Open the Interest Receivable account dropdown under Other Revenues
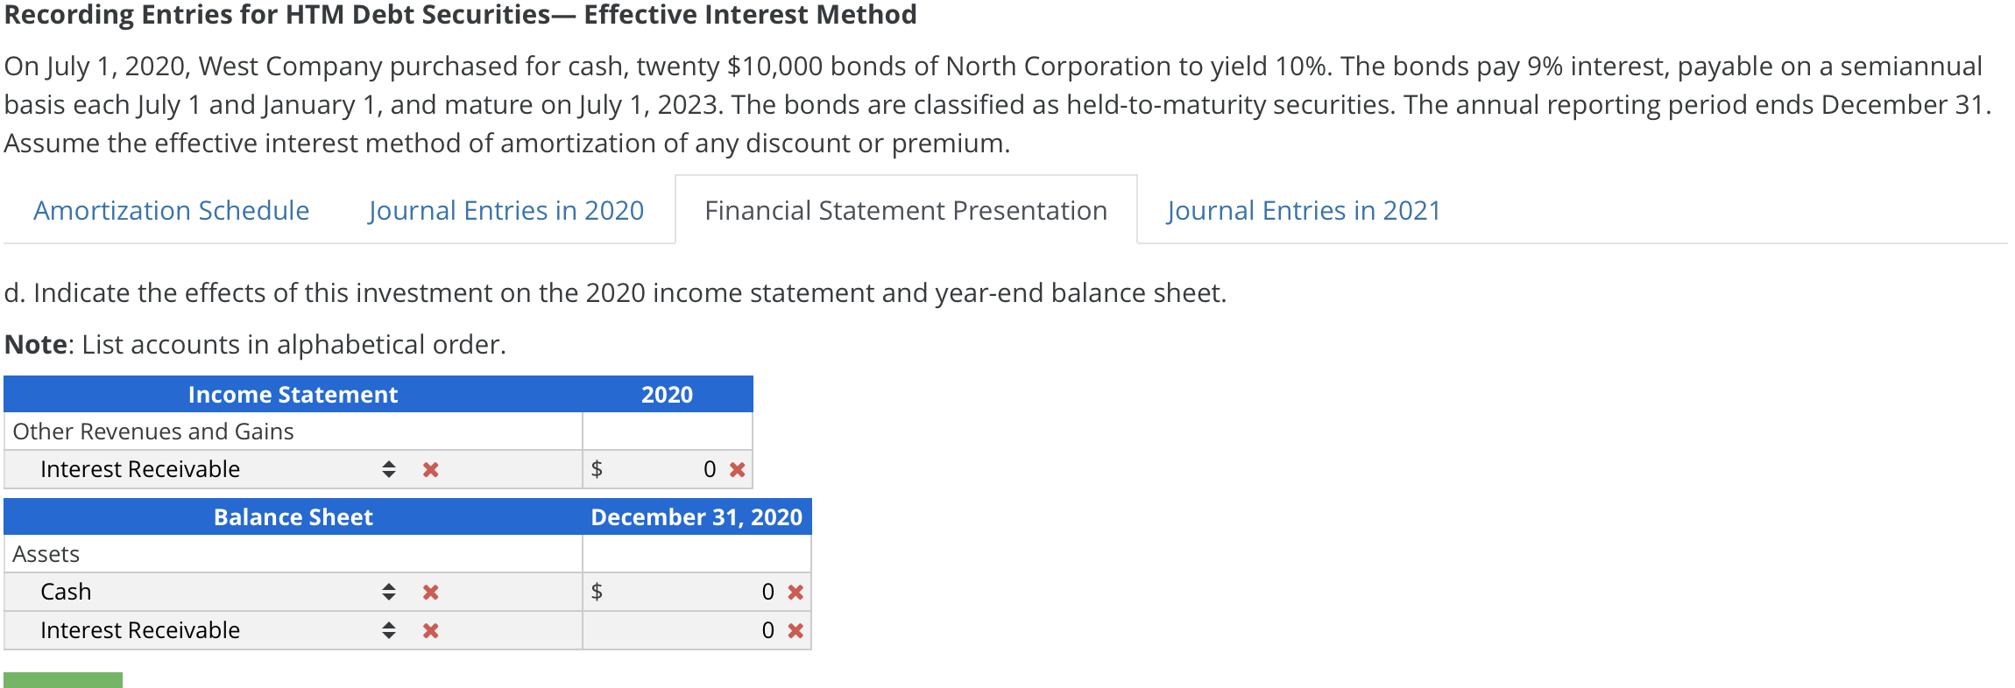 point(388,469)
